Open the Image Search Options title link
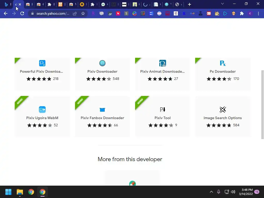 coord(222,118)
